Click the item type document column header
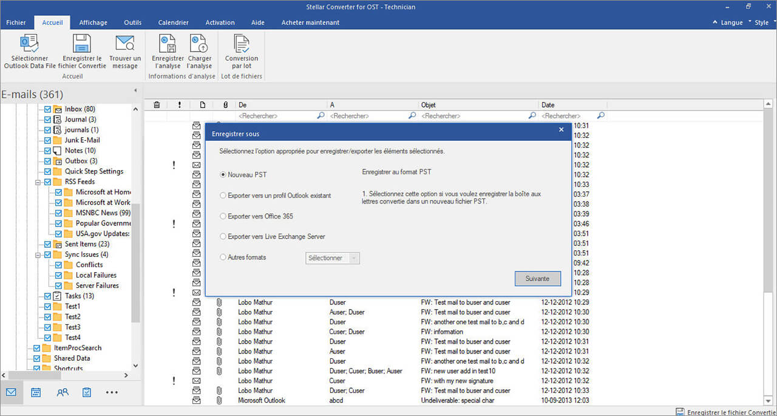The height and width of the screenshot is (416, 777). (203, 105)
